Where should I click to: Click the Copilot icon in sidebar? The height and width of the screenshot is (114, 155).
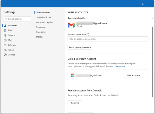point(5,55)
